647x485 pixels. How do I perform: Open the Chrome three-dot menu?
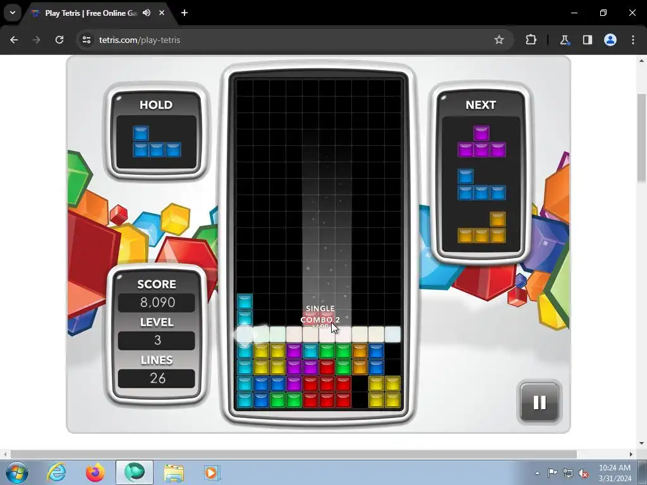[x=633, y=40]
